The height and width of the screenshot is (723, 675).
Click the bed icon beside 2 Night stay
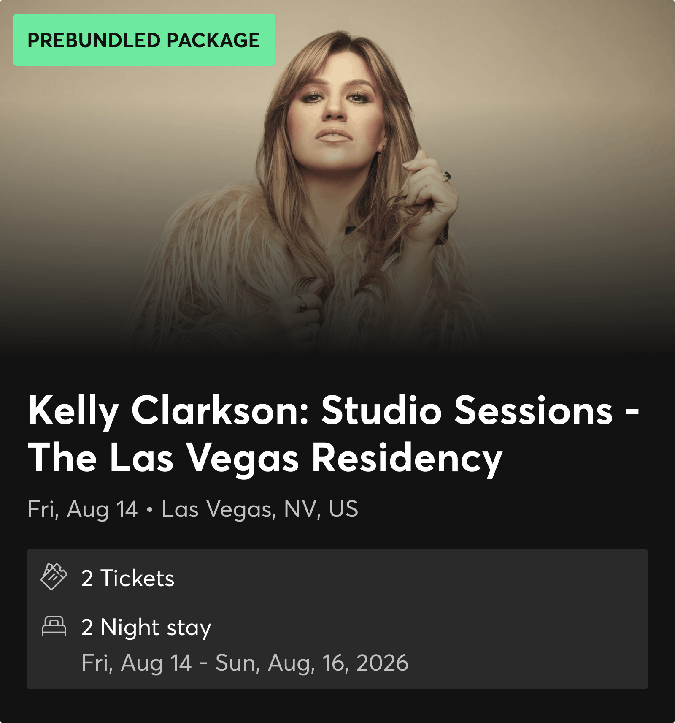pyautogui.click(x=54, y=626)
